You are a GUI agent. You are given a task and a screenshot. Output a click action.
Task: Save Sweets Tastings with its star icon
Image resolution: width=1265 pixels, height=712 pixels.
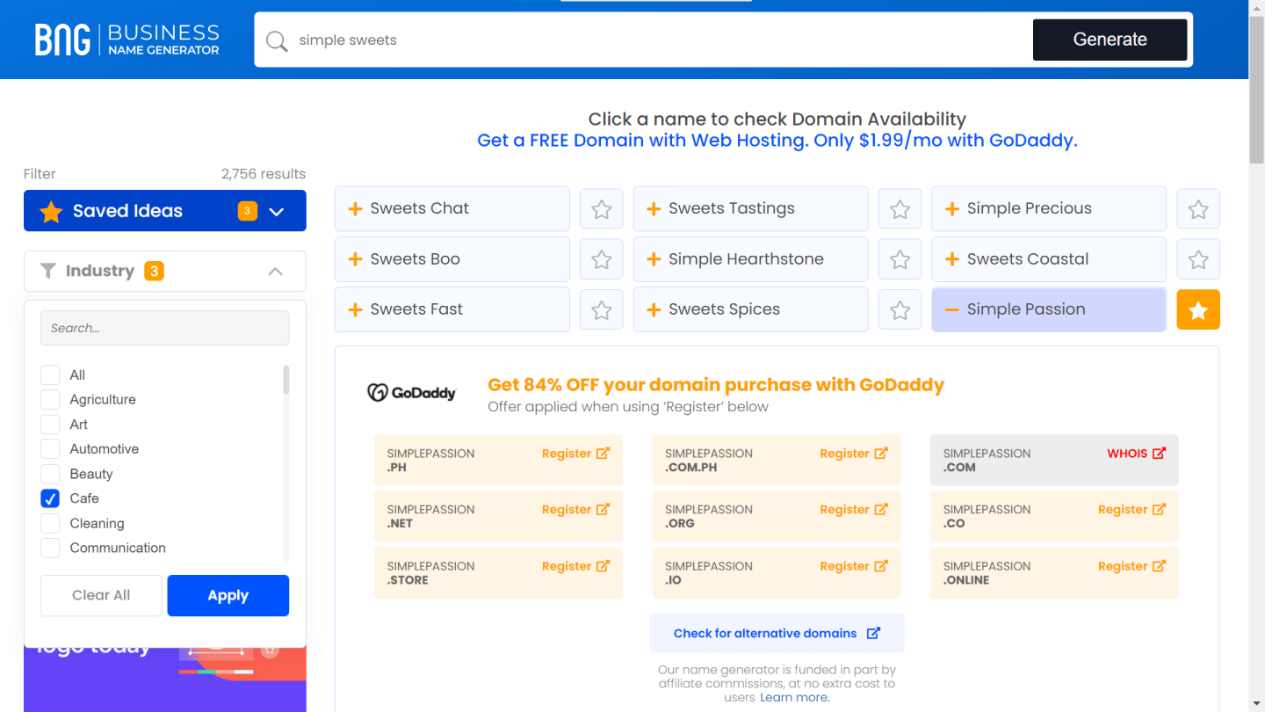pos(900,209)
